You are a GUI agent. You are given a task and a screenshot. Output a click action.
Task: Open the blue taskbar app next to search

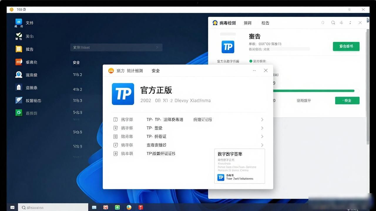tap(94, 207)
